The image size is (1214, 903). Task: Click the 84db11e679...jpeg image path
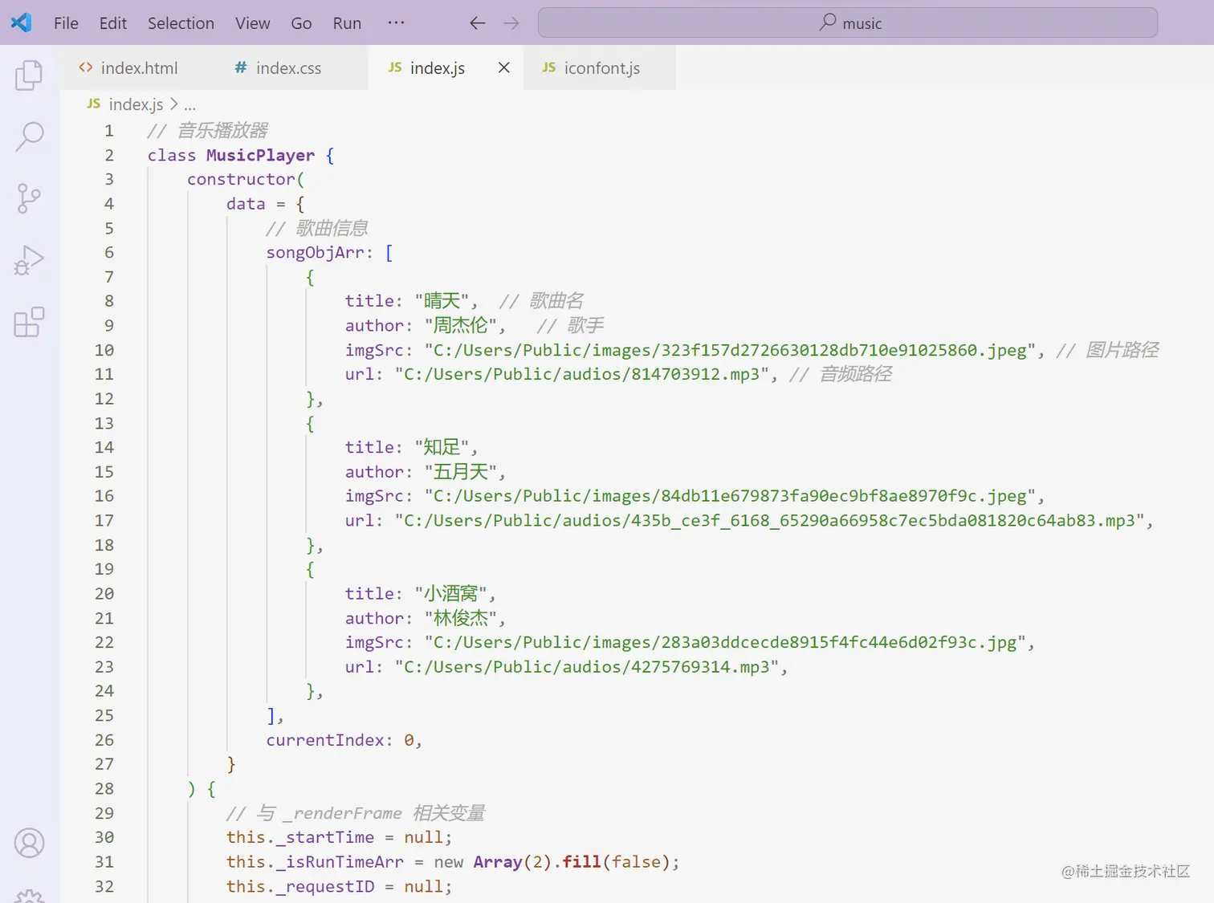(730, 496)
